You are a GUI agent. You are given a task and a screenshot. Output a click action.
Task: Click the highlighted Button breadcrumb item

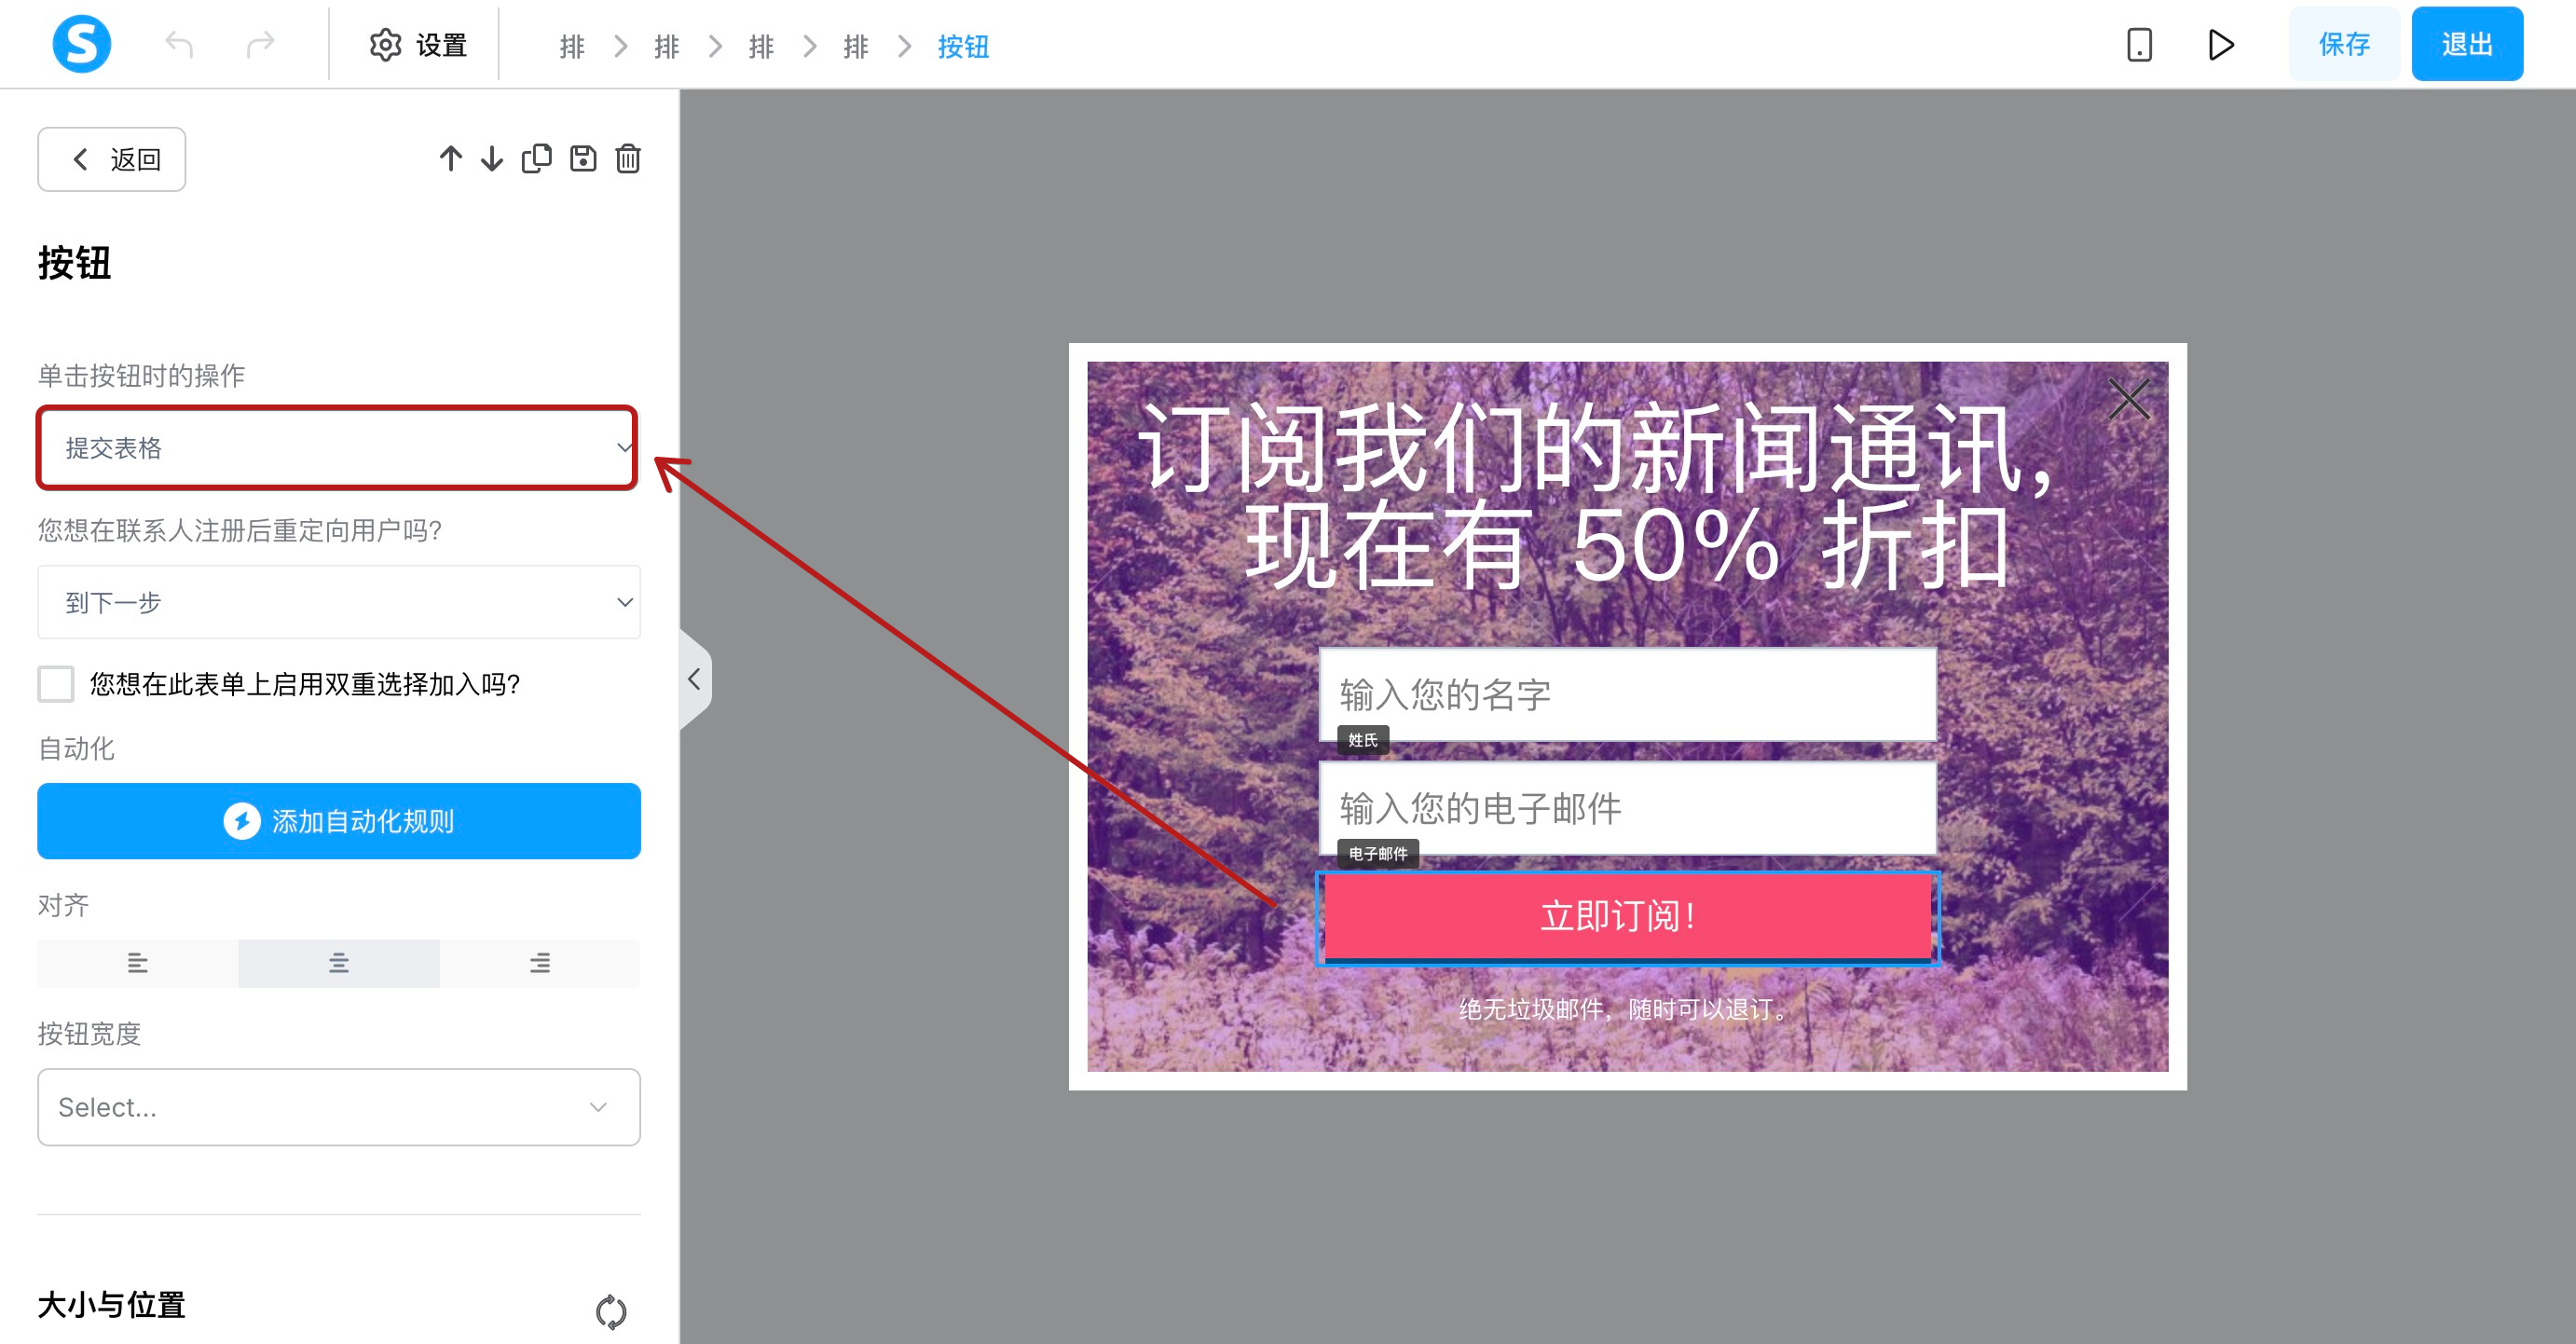(x=962, y=46)
